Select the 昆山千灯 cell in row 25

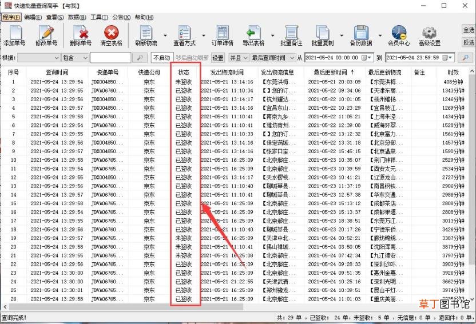[x=386, y=290]
